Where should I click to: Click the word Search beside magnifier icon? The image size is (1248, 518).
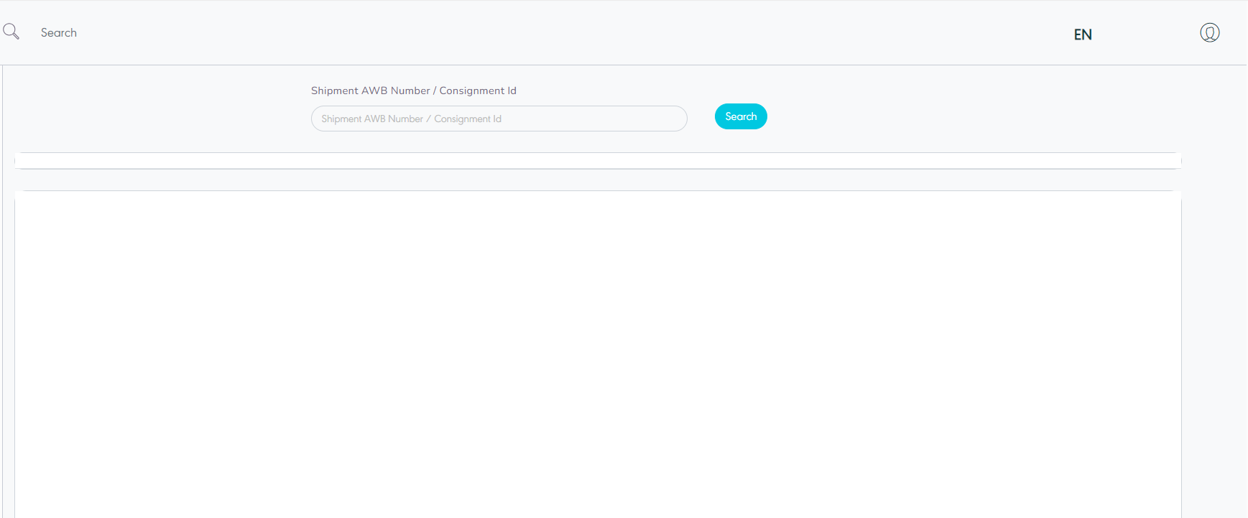coord(59,33)
